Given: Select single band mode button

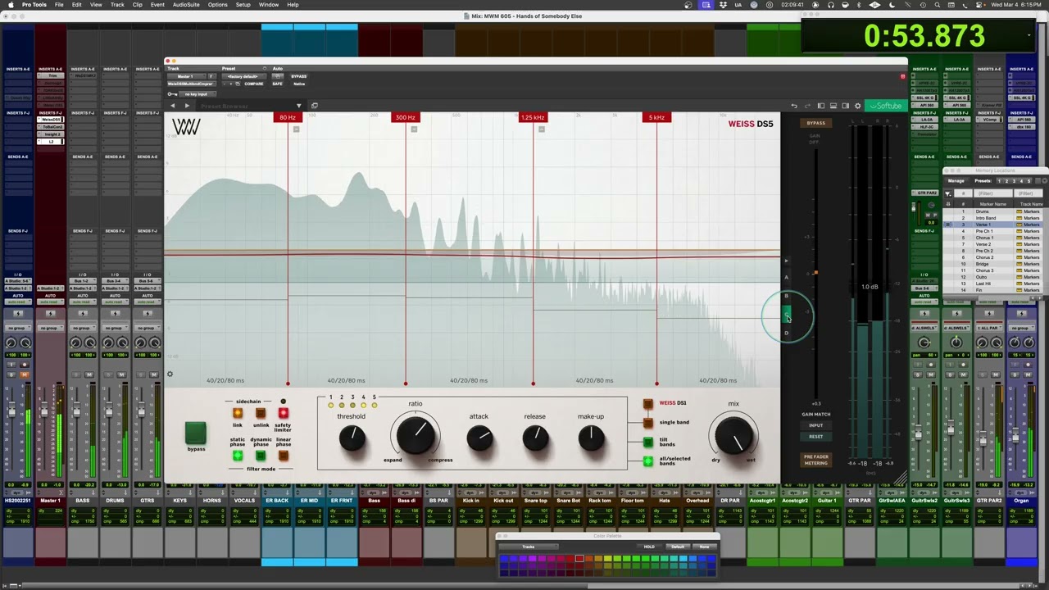Looking at the screenshot, I should pos(648,422).
